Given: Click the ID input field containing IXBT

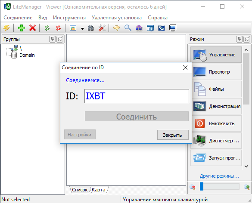Looking at the screenshot, I should click(x=137, y=96).
